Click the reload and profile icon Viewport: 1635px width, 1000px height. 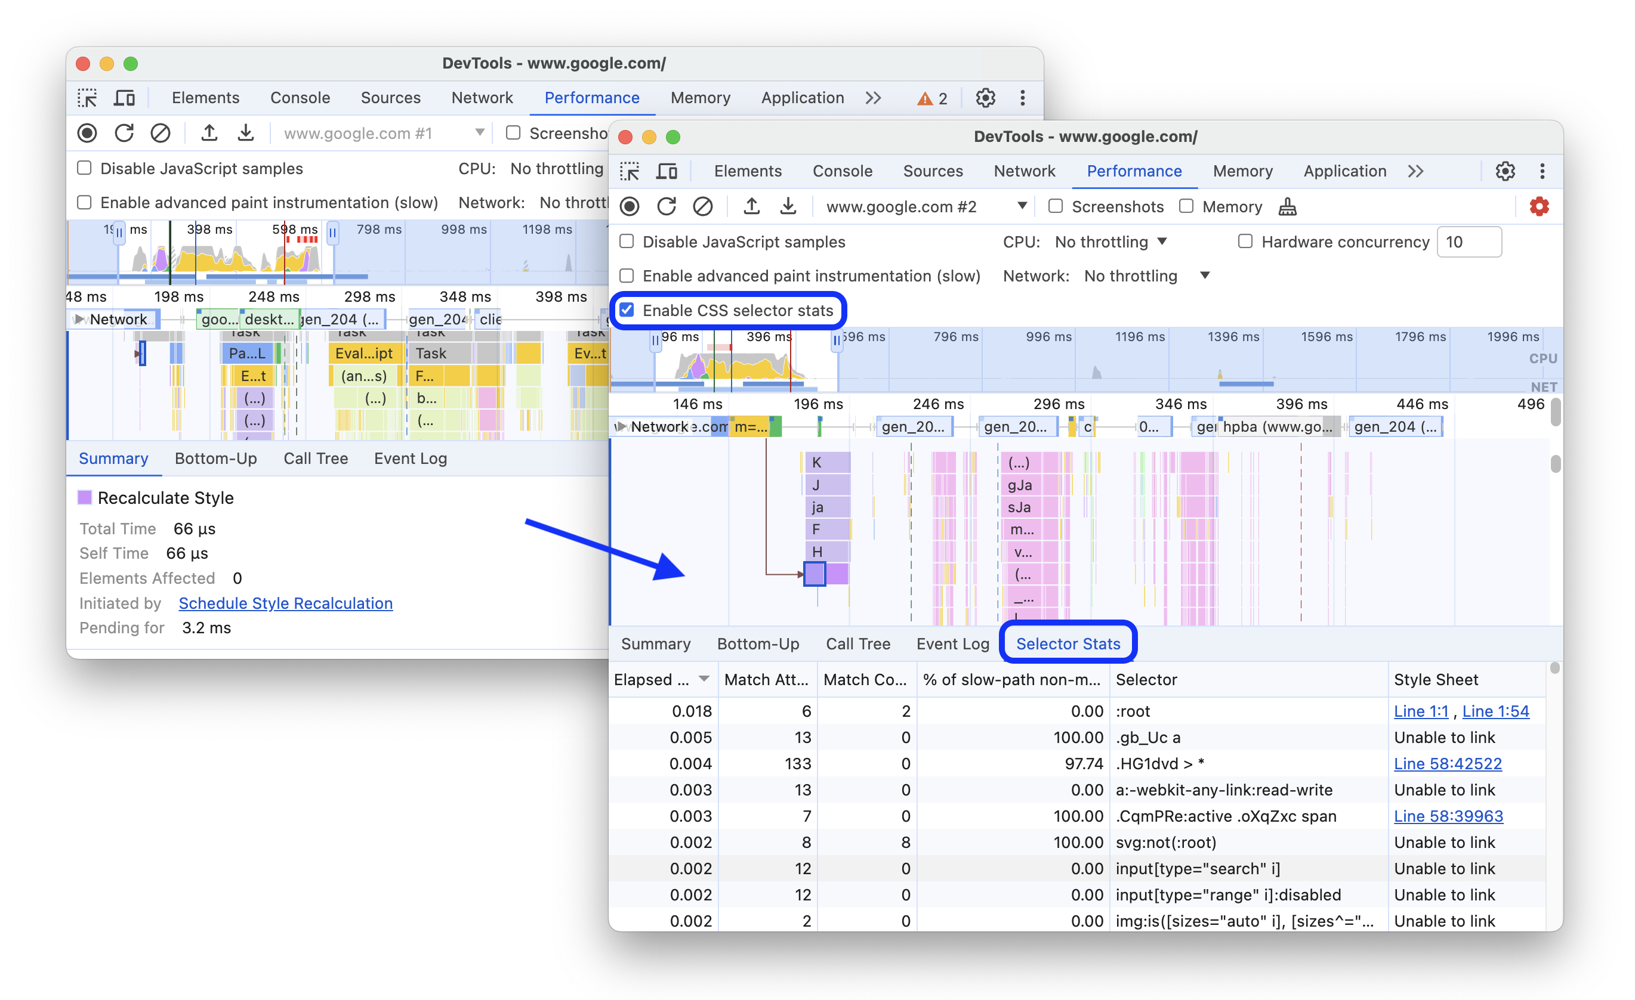click(x=665, y=208)
